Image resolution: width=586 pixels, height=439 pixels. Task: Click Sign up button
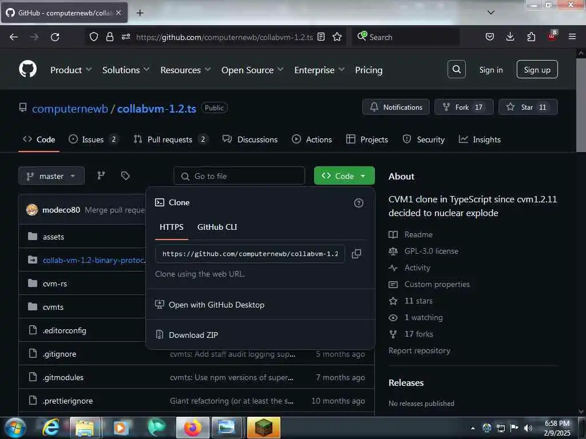click(537, 69)
